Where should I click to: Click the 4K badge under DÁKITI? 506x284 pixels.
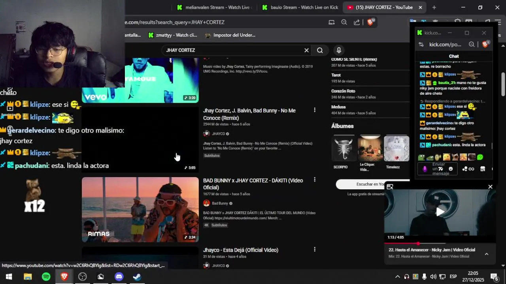click(206, 225)
